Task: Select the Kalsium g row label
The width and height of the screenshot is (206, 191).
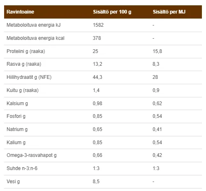Action: point(17,104)
